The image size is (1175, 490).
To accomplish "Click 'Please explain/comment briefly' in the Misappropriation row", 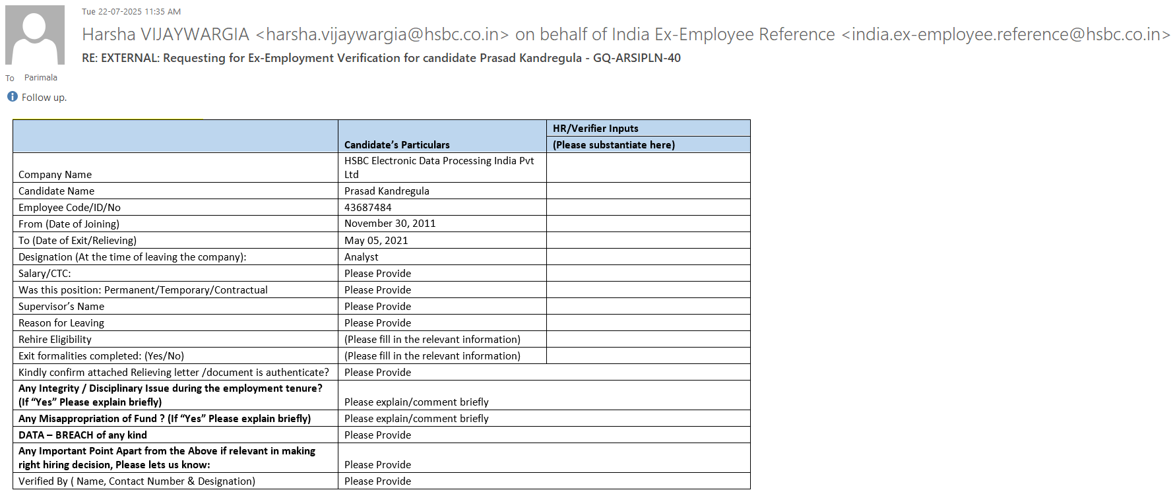I will [x=416, y=419].
